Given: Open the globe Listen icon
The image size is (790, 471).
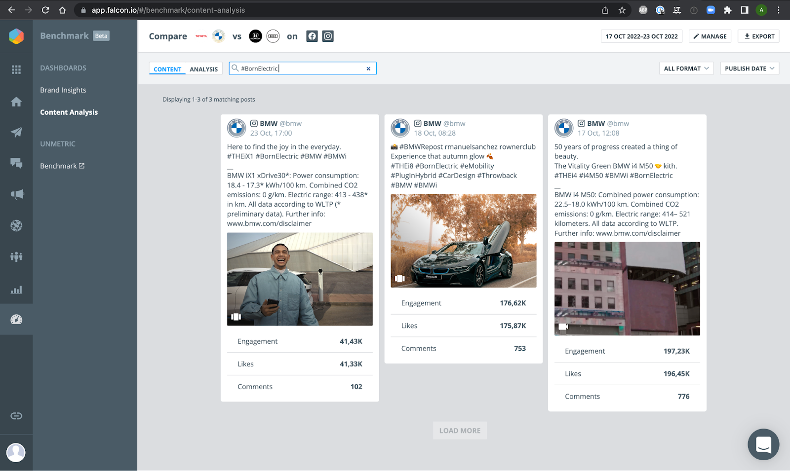Looking at the screenshot, I should click(16, 225).
